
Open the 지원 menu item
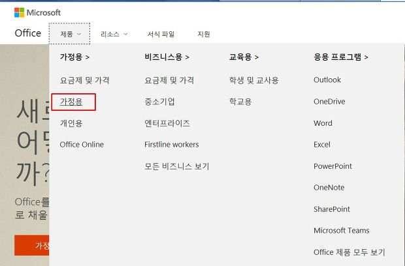coord(204,34)
